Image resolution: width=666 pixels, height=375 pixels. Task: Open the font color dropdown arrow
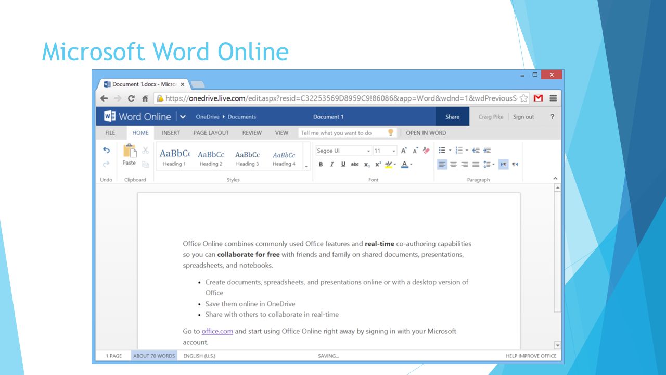click(411, 165)
